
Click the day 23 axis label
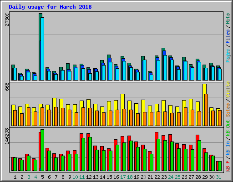[164, 177]
